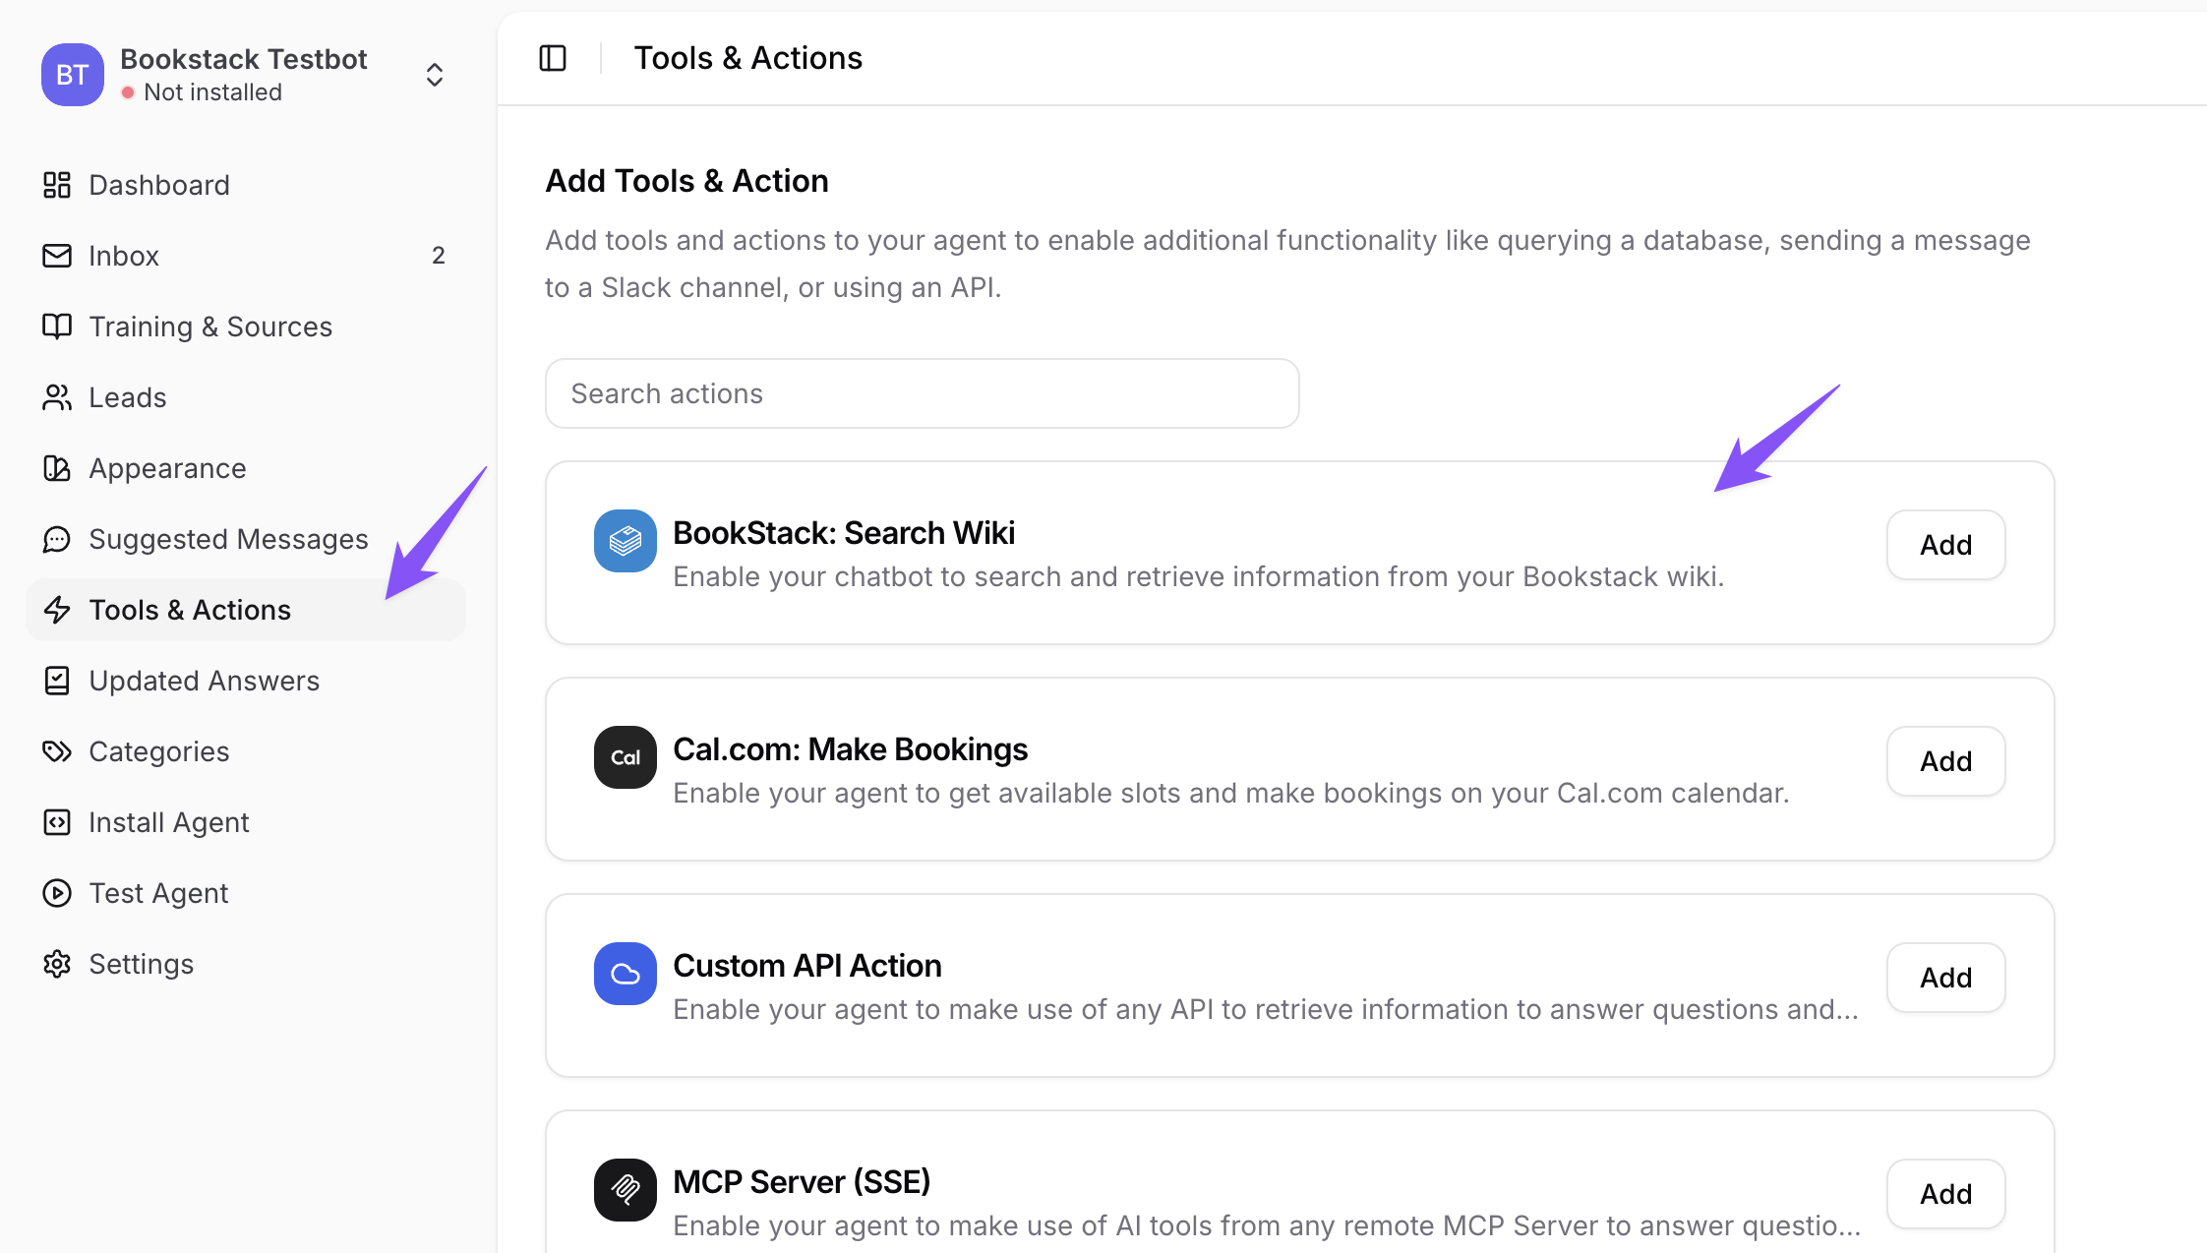This screenshot has width=2207, height=1253.
Task: Open Training & Sources section
Action: click(x=210, y=327)
